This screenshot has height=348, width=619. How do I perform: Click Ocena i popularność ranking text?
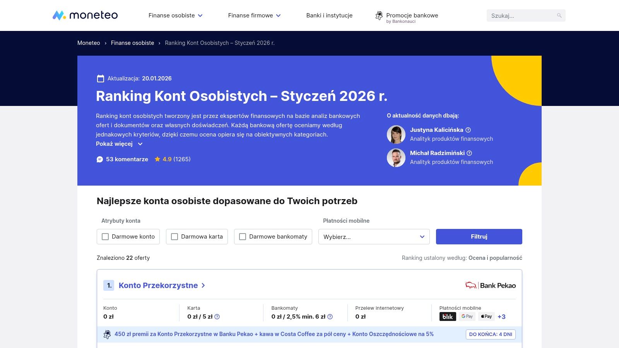tap(495, 258)
